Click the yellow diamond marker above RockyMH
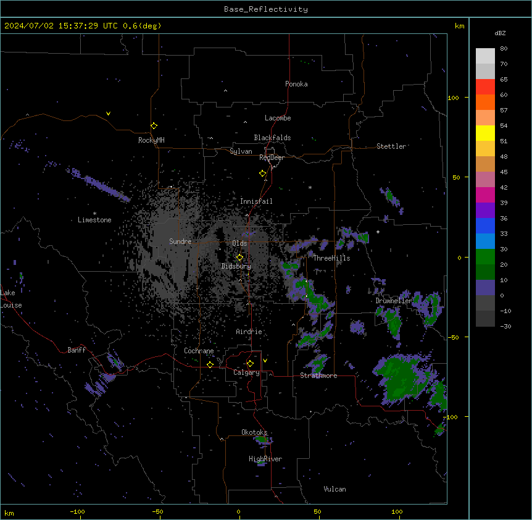 (x=154, y=126)
